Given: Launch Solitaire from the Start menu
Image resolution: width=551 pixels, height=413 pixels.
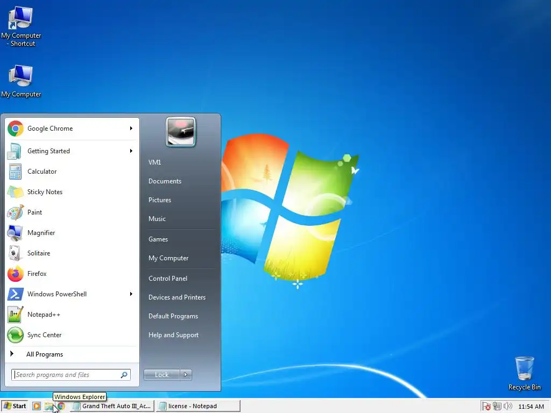Looking at the screenshot, I should pyautogui.click(x=72, y=253).
